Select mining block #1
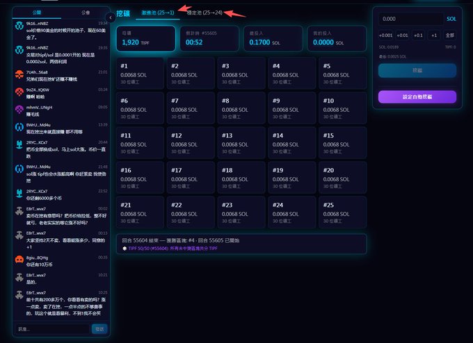 (141, 74)
